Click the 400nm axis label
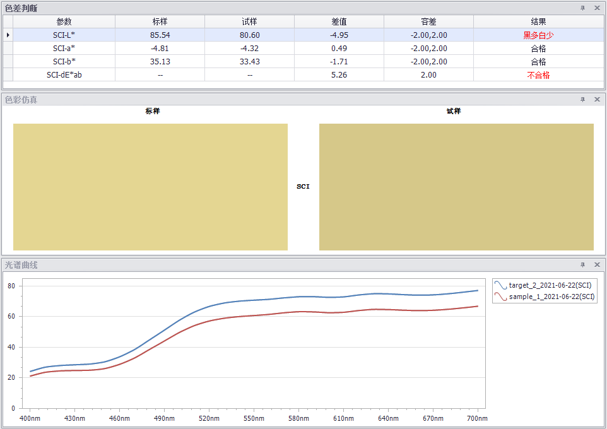 30,418
